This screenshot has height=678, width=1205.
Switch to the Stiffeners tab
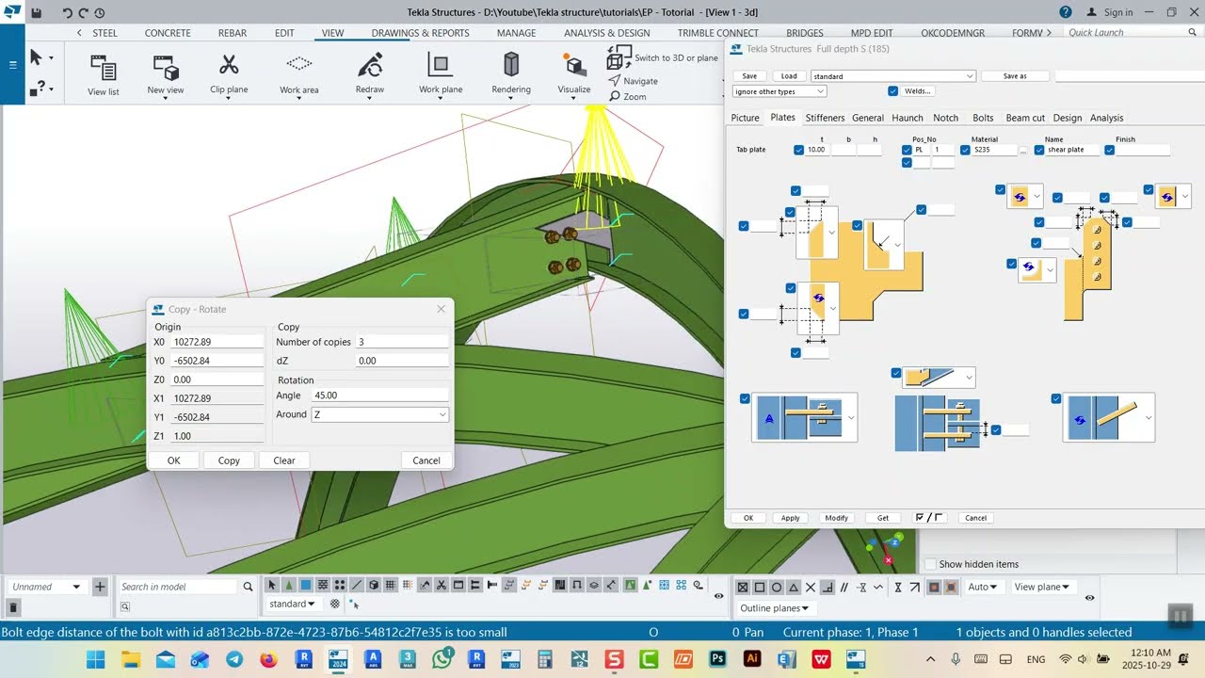[825, 118]
